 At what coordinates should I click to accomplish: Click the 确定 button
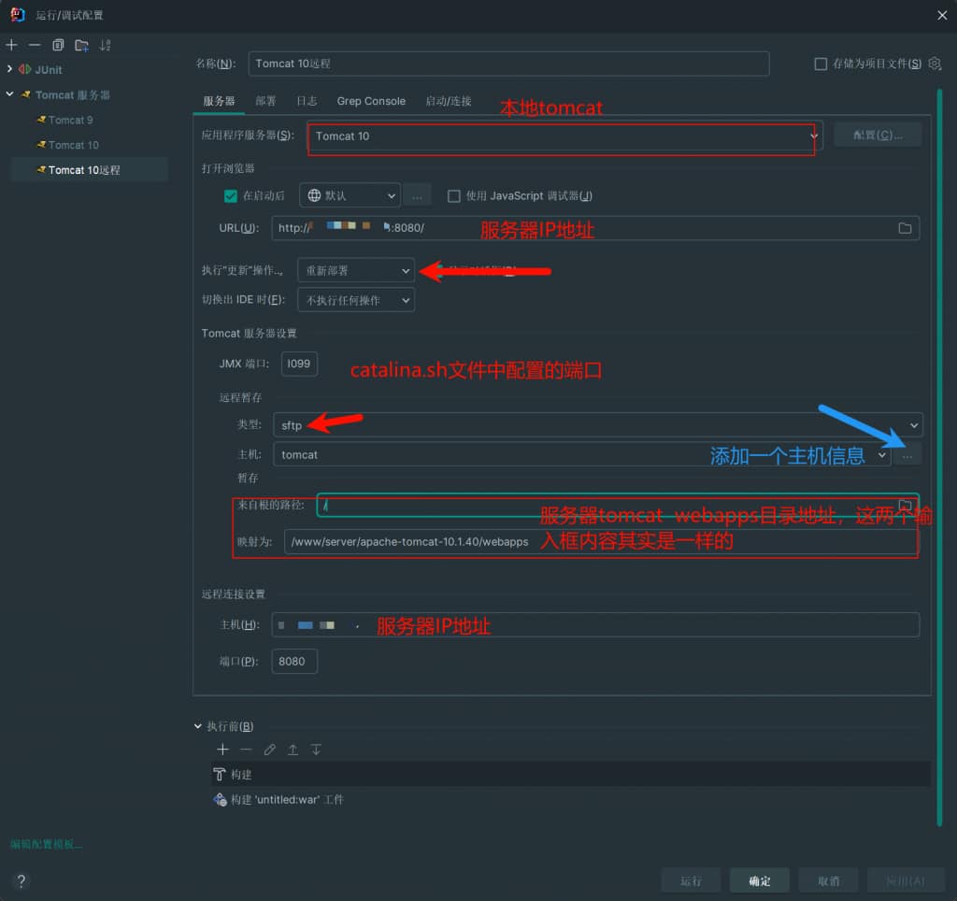tap(760, 880)
